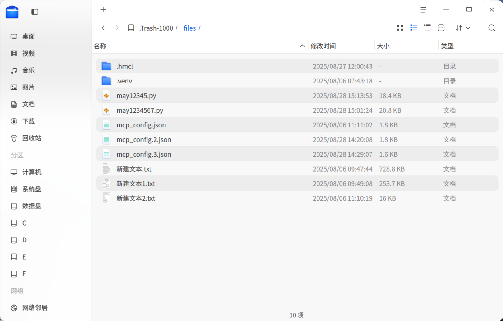The image size is (503, 321).
Task: Toggle name sort direction arrow
Action: point(302,46)
